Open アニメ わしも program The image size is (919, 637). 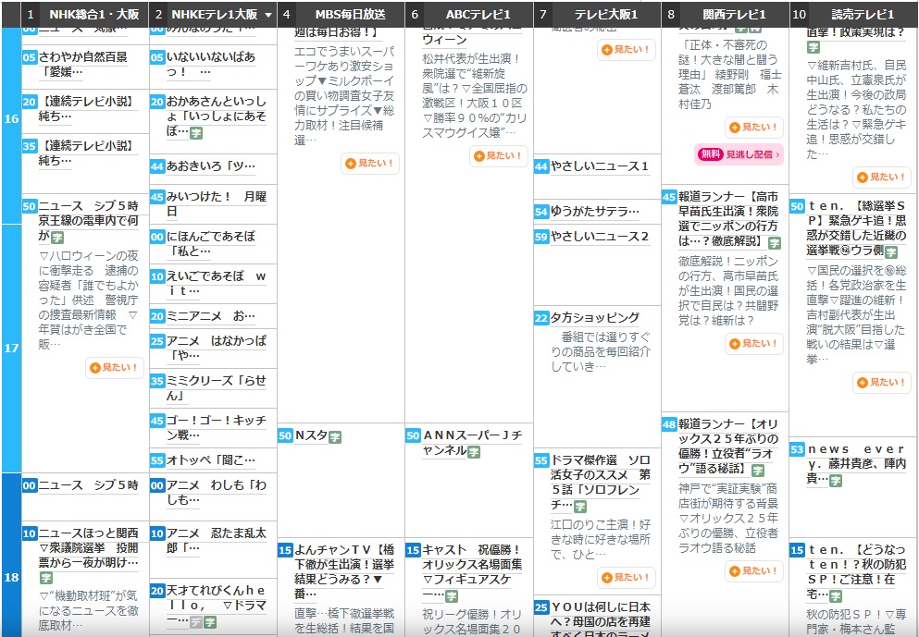[x=217, y=493]
